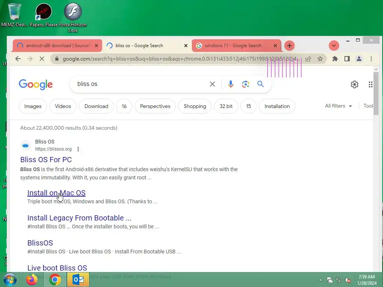The width and height of the screenshot is (383, 287).
Task: Bookmark this page with the star icon
Action: click(x=320, y=59)
